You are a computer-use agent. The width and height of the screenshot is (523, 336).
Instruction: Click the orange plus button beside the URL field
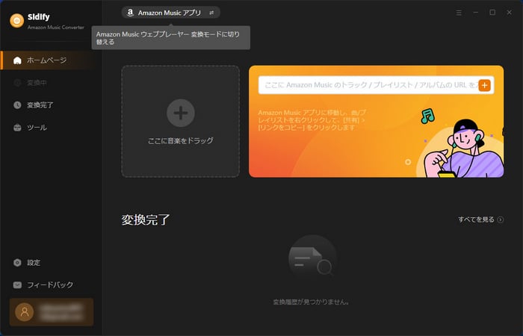point(484,85)
